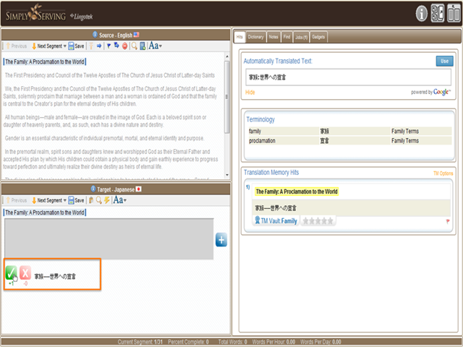Screen dimensions: 463x347
Task: Click the Hide link under translated text
Action: (250, 93)
